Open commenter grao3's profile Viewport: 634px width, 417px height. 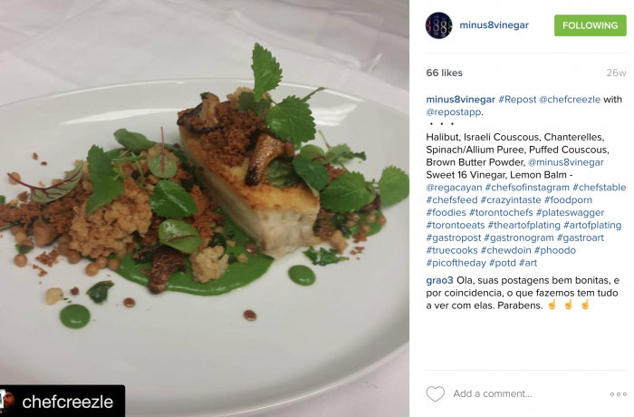439,280
